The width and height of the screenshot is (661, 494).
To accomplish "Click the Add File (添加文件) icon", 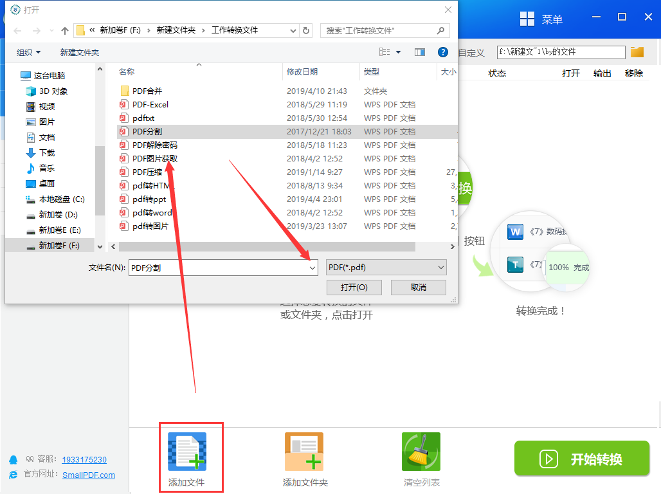I will pyautogui.click(x=187, y=452).
